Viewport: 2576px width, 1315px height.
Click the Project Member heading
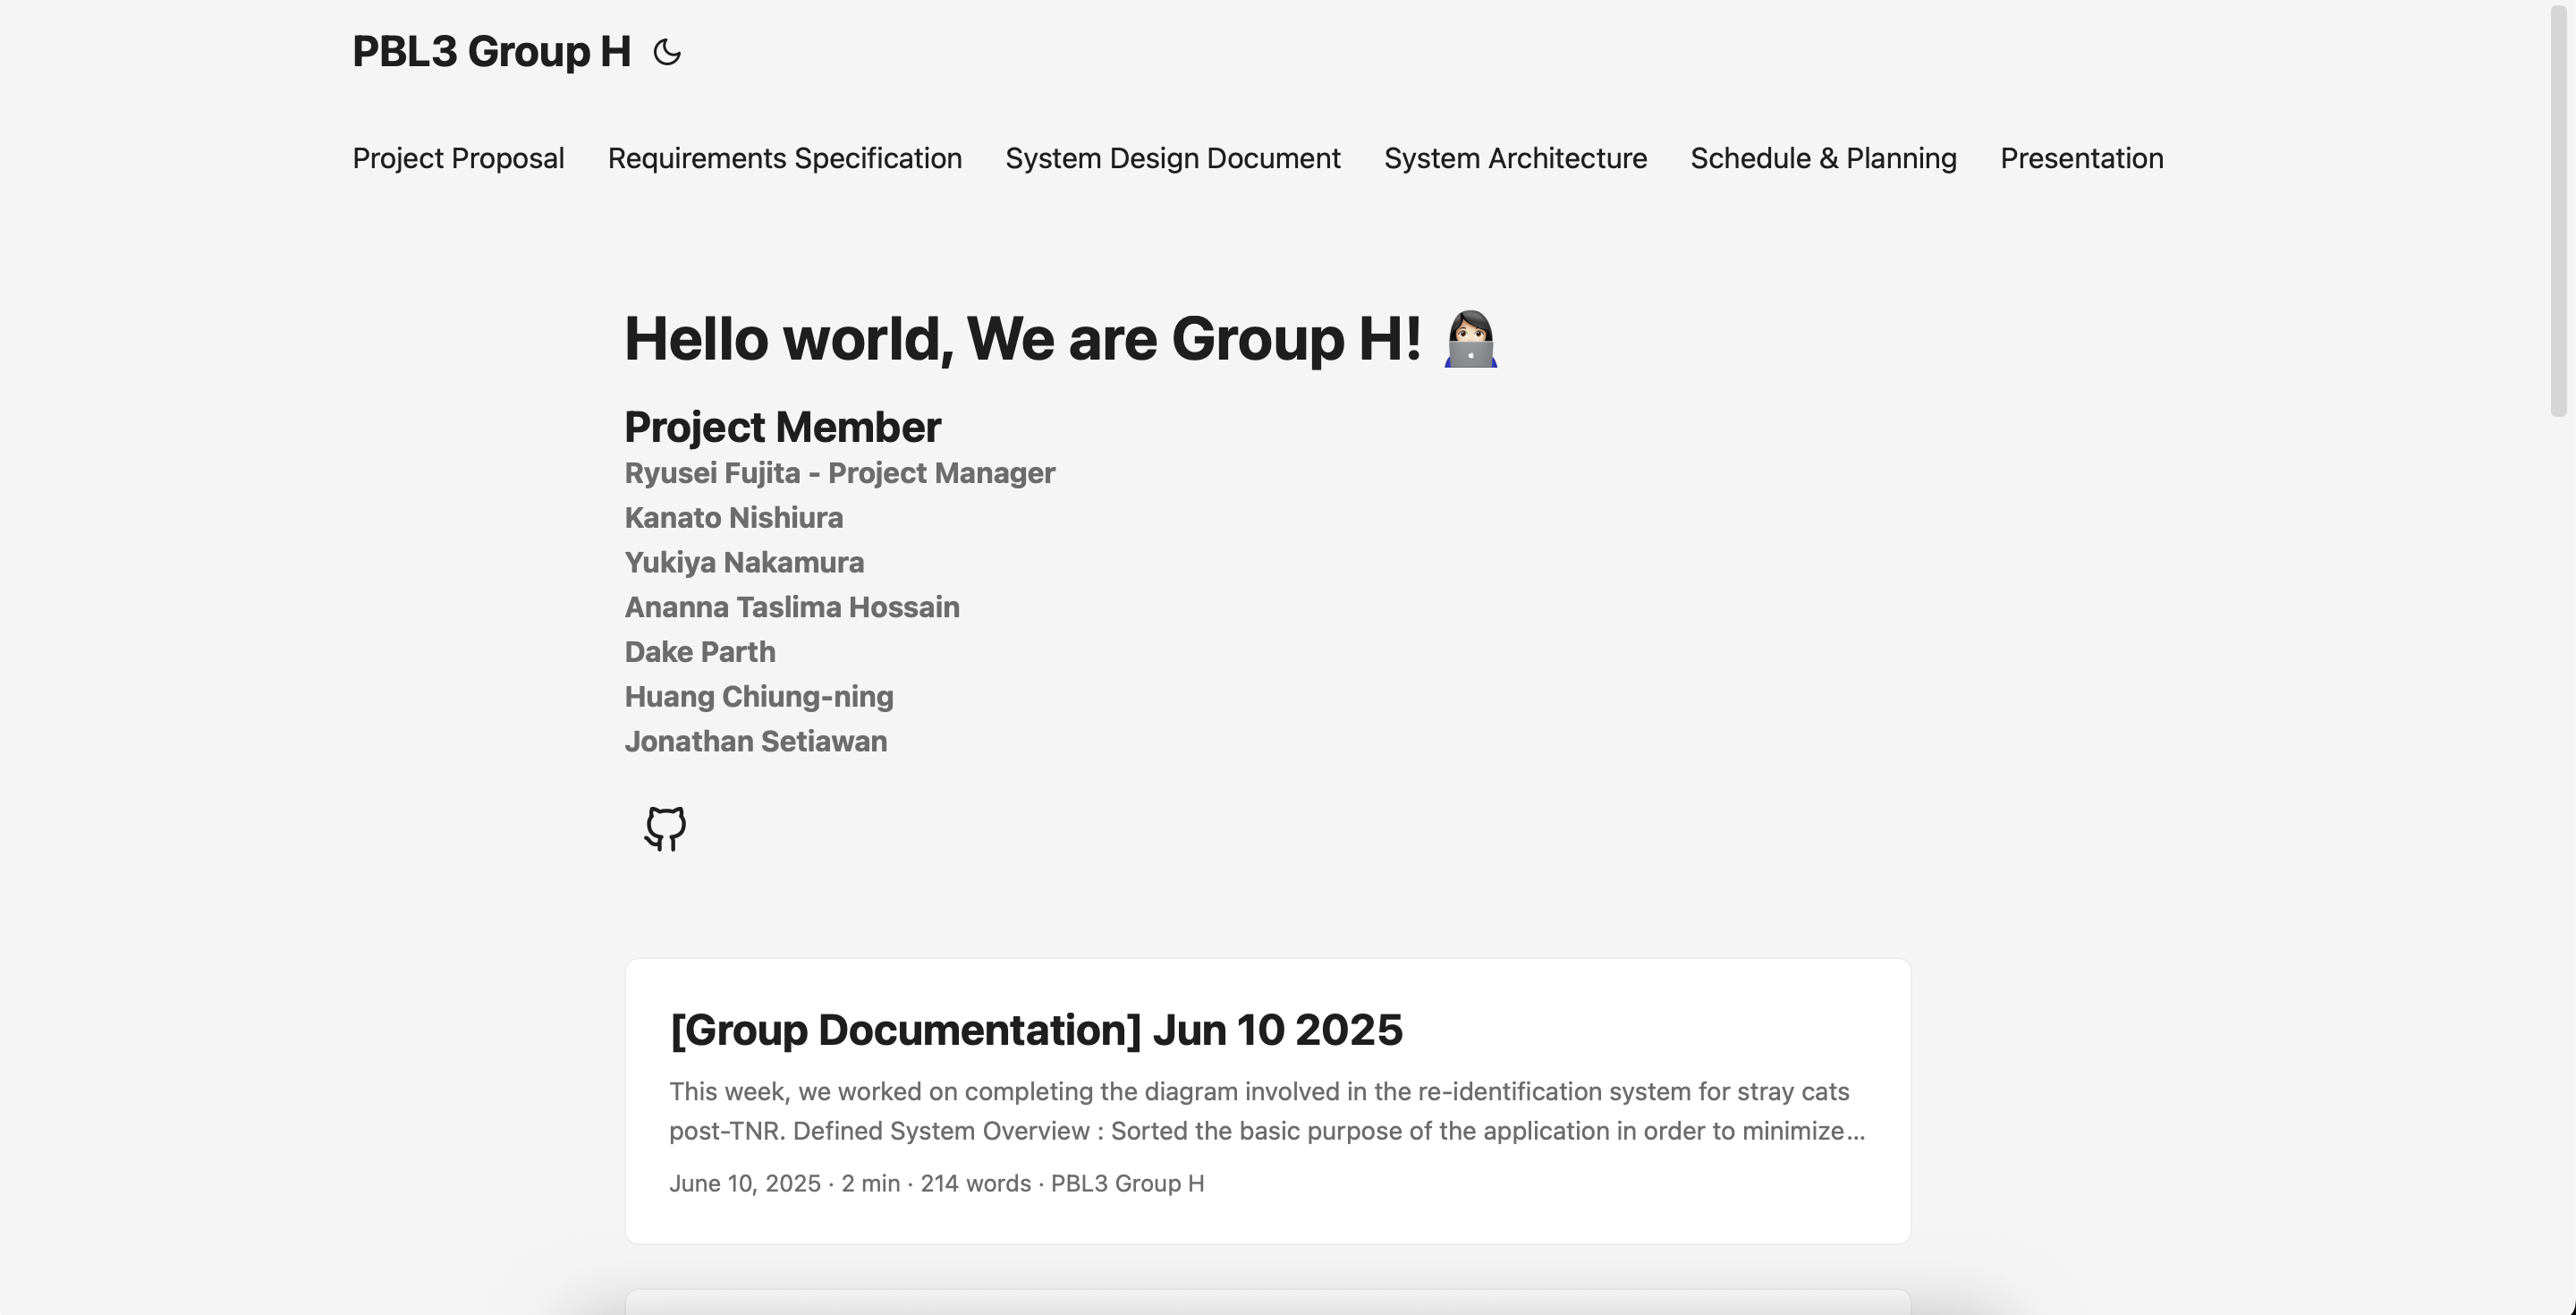pyautogui.click(x=781, y=426)
